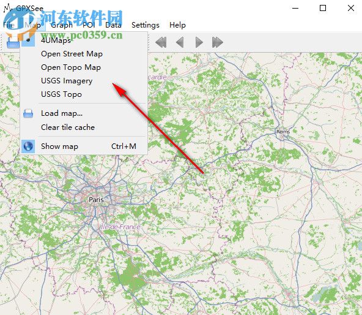Click Clear tile cache entry
The width and height of the screenshot is (362, 315).
[x=84, y=127]
